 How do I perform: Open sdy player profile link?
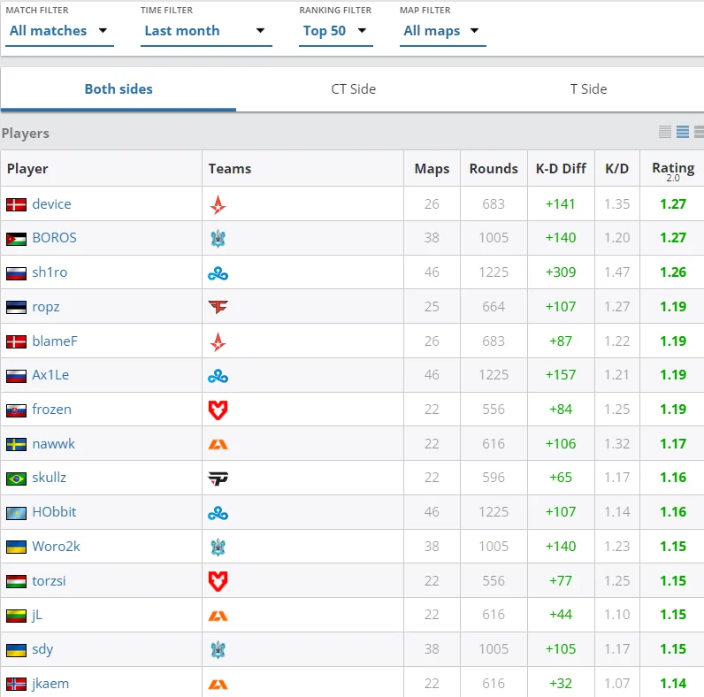click(x=42, y=649)
